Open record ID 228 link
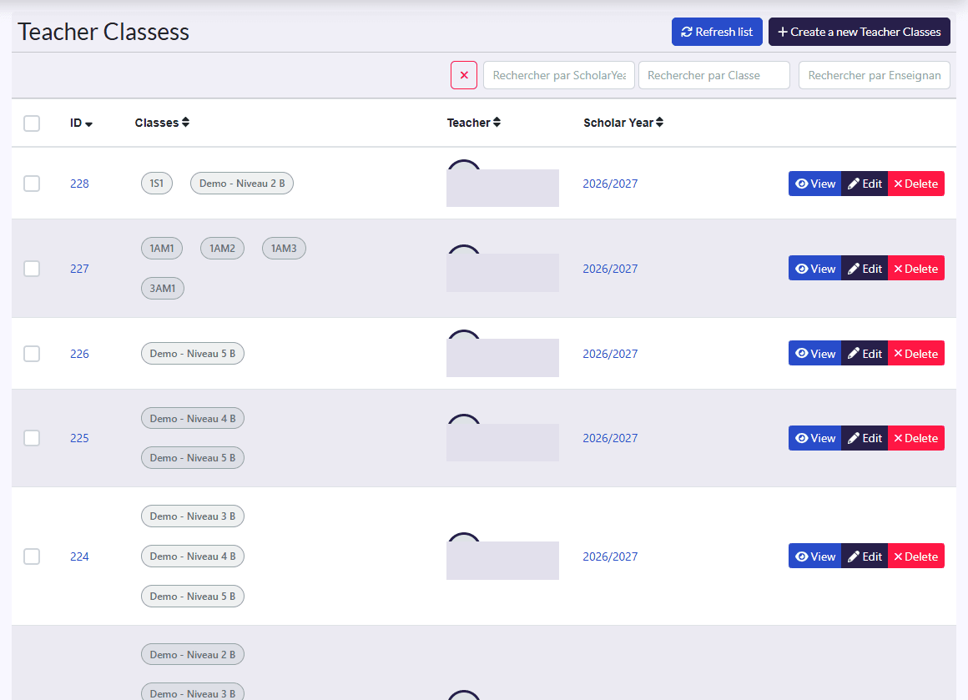Viewport: 968px width, 700px height. coord(79,184)
